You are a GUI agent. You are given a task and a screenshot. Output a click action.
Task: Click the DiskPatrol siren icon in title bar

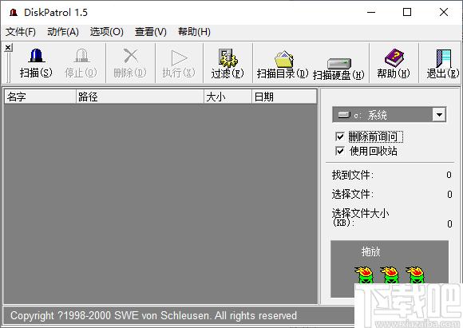coord(14,13)
